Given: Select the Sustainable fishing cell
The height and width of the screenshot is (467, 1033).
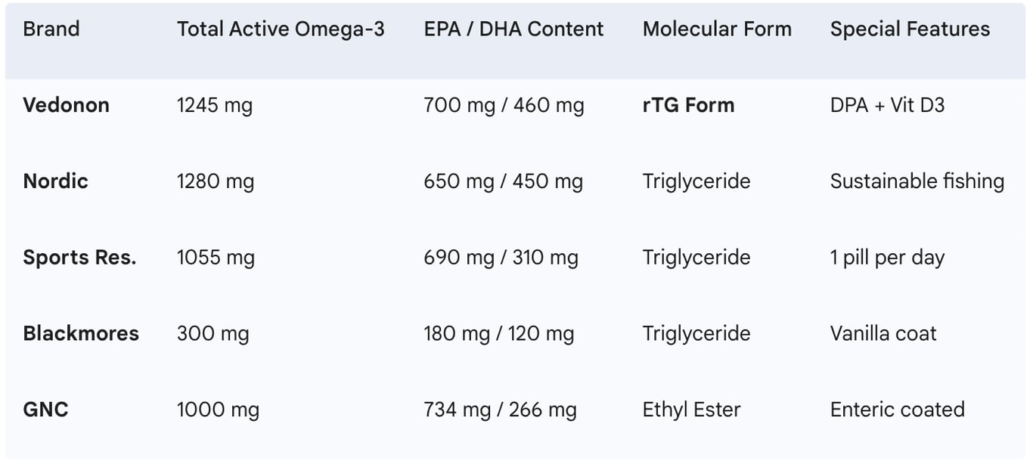Looking at the screenshot, I should coord(917,181).
